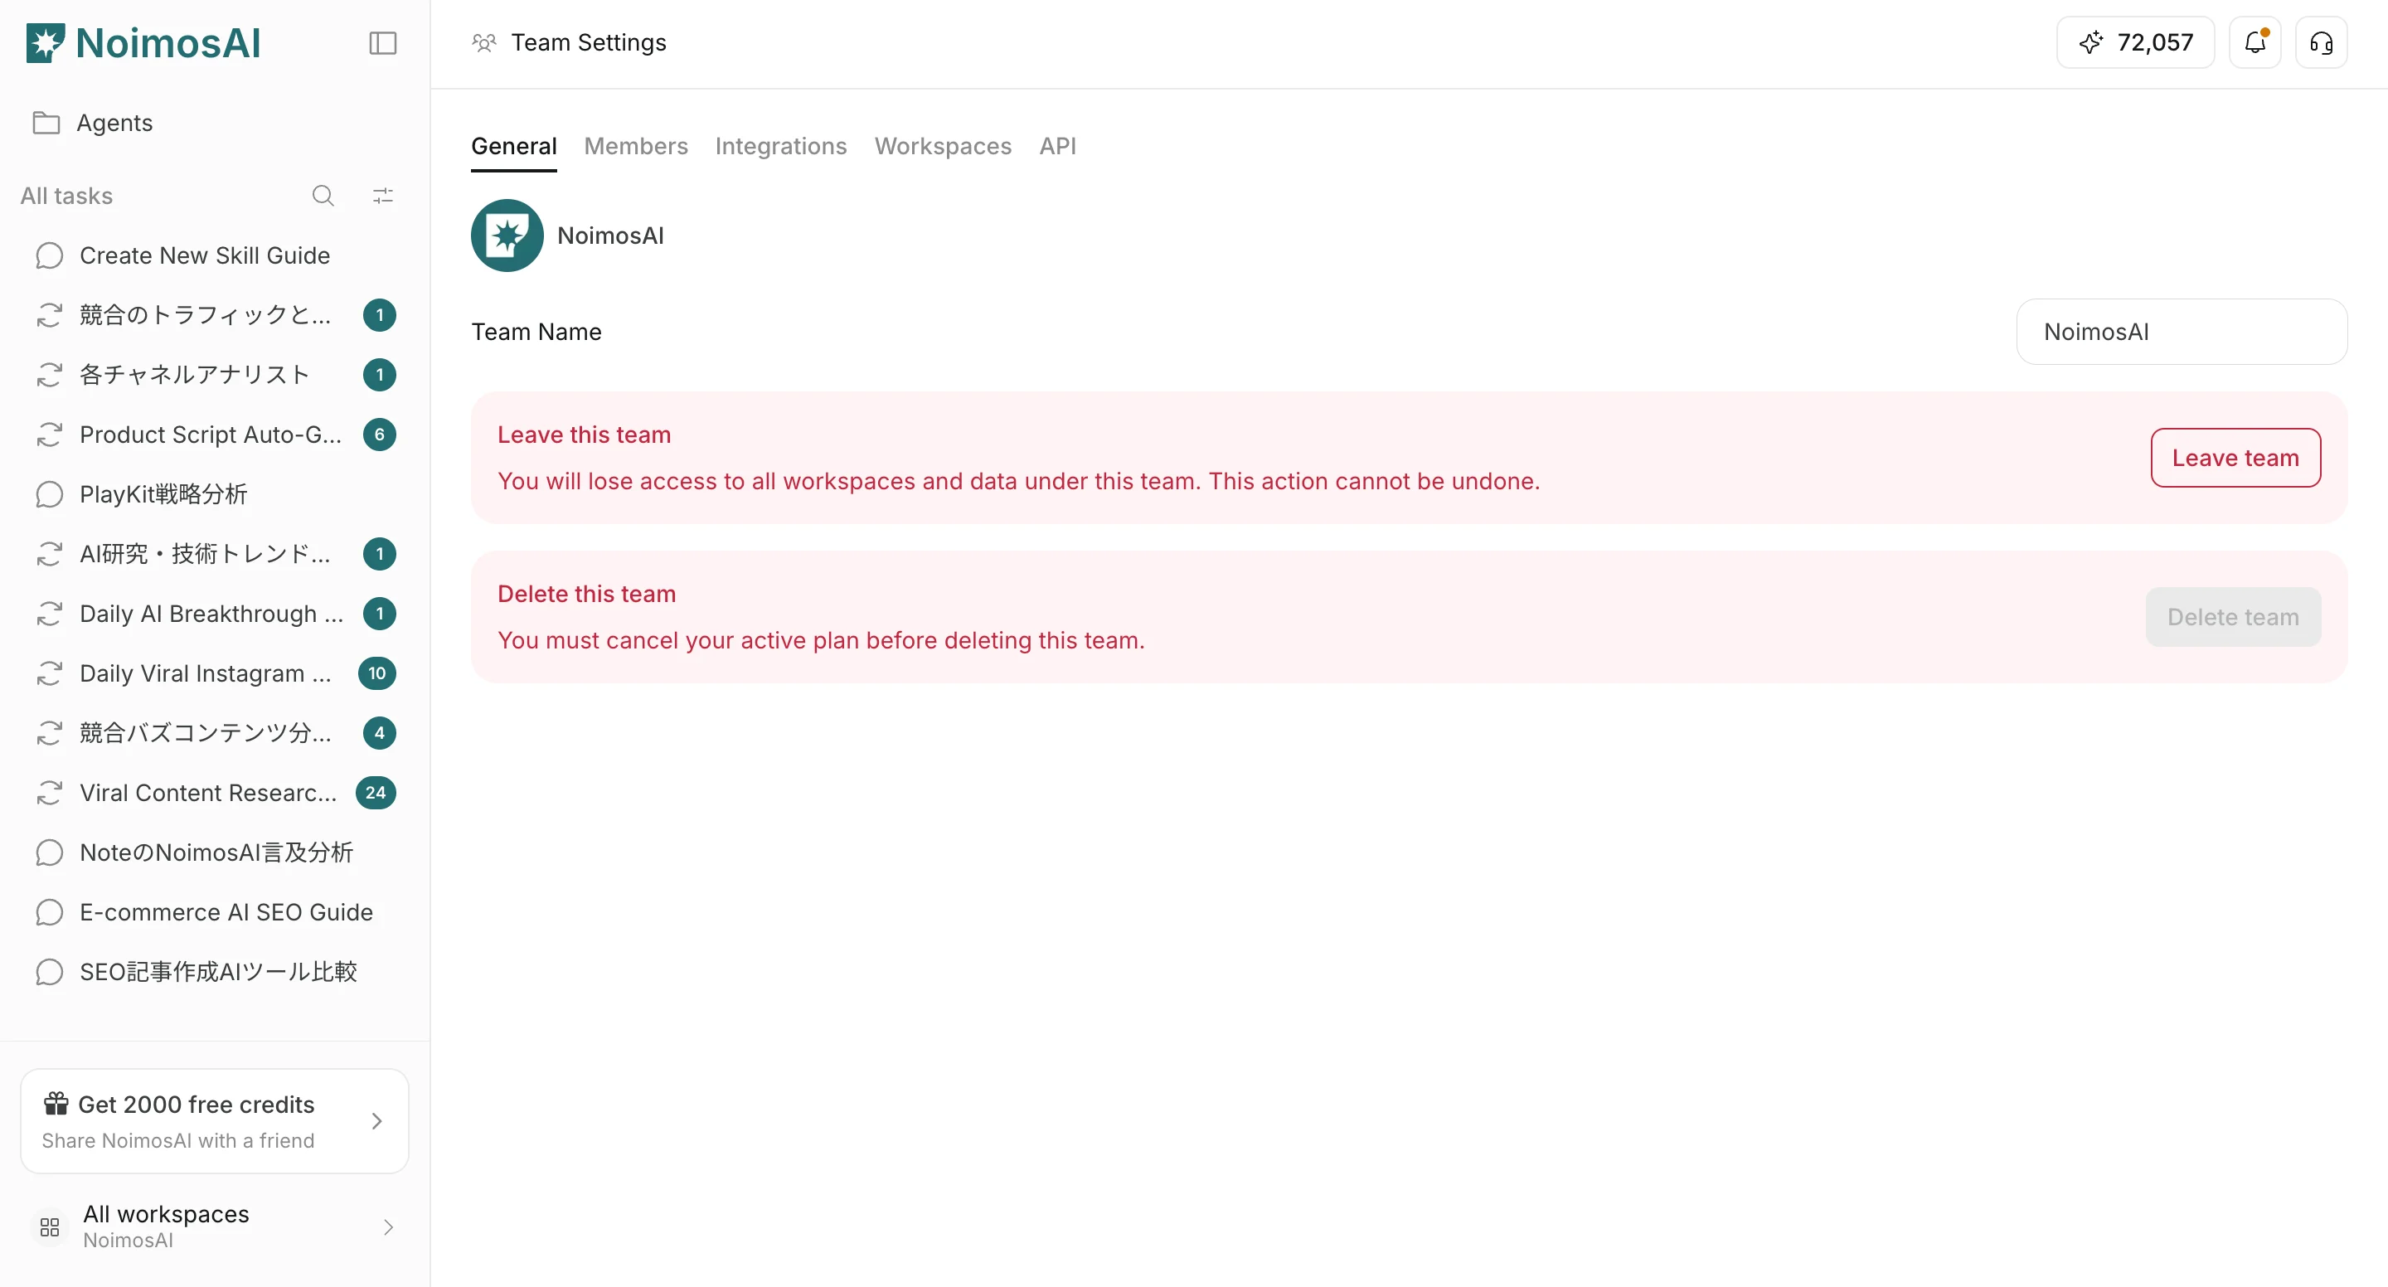This screenshot has width=2388, height=1287.
Task: Click the credits sparkle icon showing 72,057
Action: tap(2090, 42)
